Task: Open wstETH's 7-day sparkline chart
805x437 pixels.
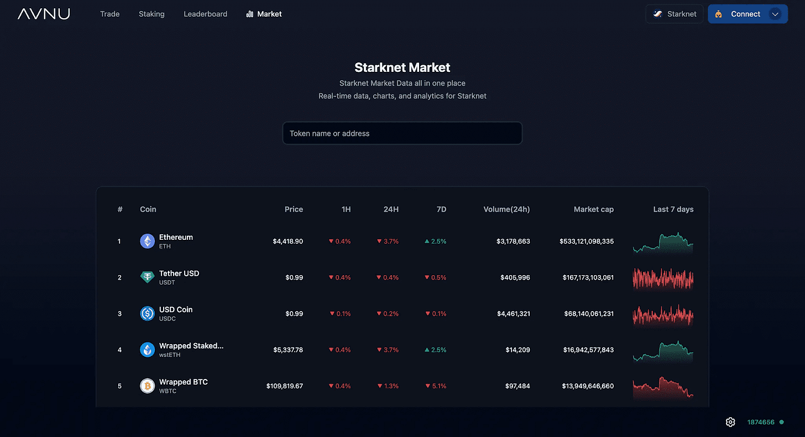Action: [x=663, y=351]
